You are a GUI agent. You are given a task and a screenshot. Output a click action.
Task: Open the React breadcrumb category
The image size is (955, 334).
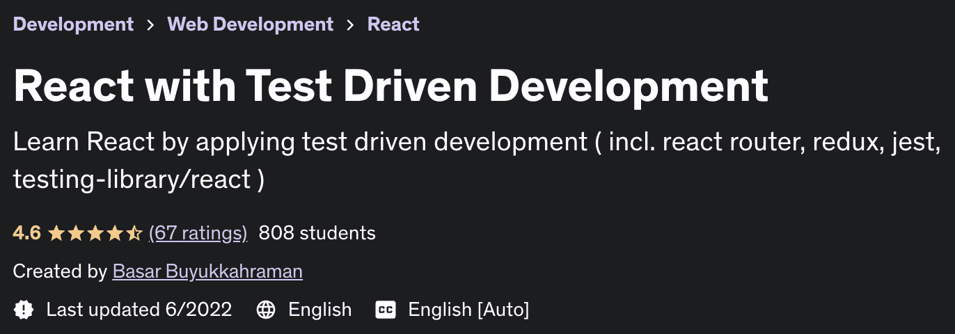[393, 24]
